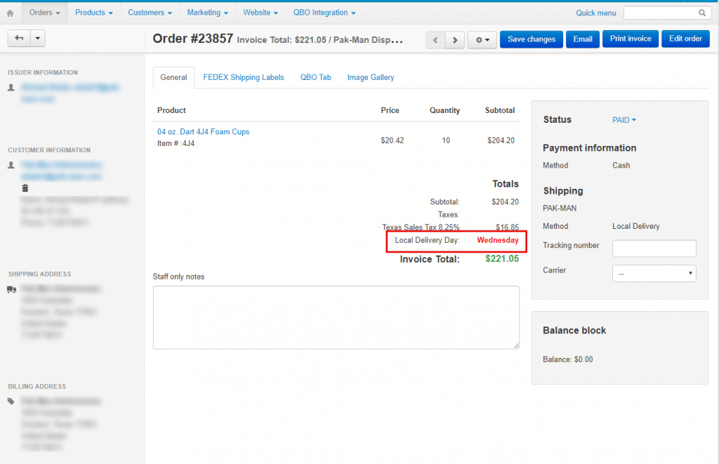Image resolution: width=719 pixels, height=464 pixels.
Task: Open the 04 oz. Dart 4J4 Foam Cups link
Action: click(x=203, y=132)
